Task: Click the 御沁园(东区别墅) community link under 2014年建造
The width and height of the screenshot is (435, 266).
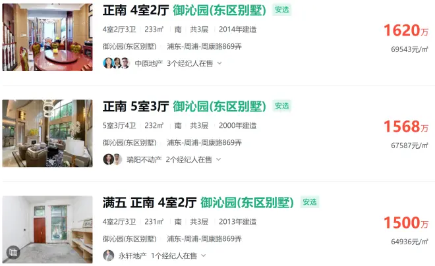Action: [130, 46]
